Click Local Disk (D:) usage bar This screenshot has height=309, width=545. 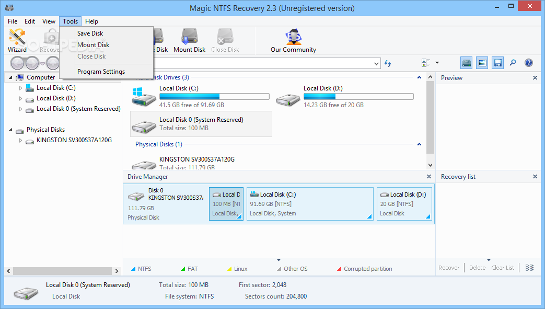[358, 96]
